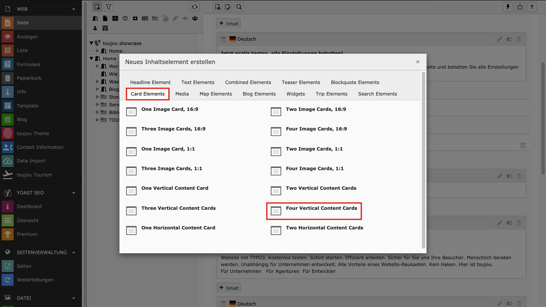
Task: Toggle visibility of bottom Deutsch content element
Action: pos(509,304)
